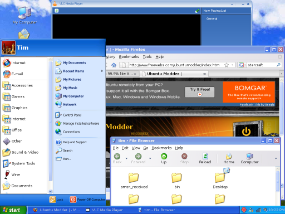Click the search magnifier icon in Firefox
The image size is (285, 214).
pos(278,65)
